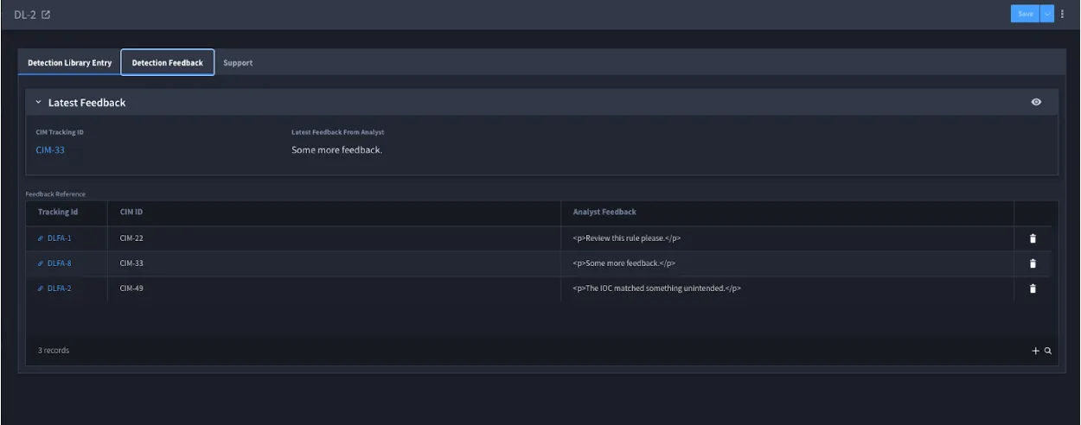Viewport: 1081px width, 425px height.
Task: Select the Detection Feedback tab
Action: click(x=168, y=62)
